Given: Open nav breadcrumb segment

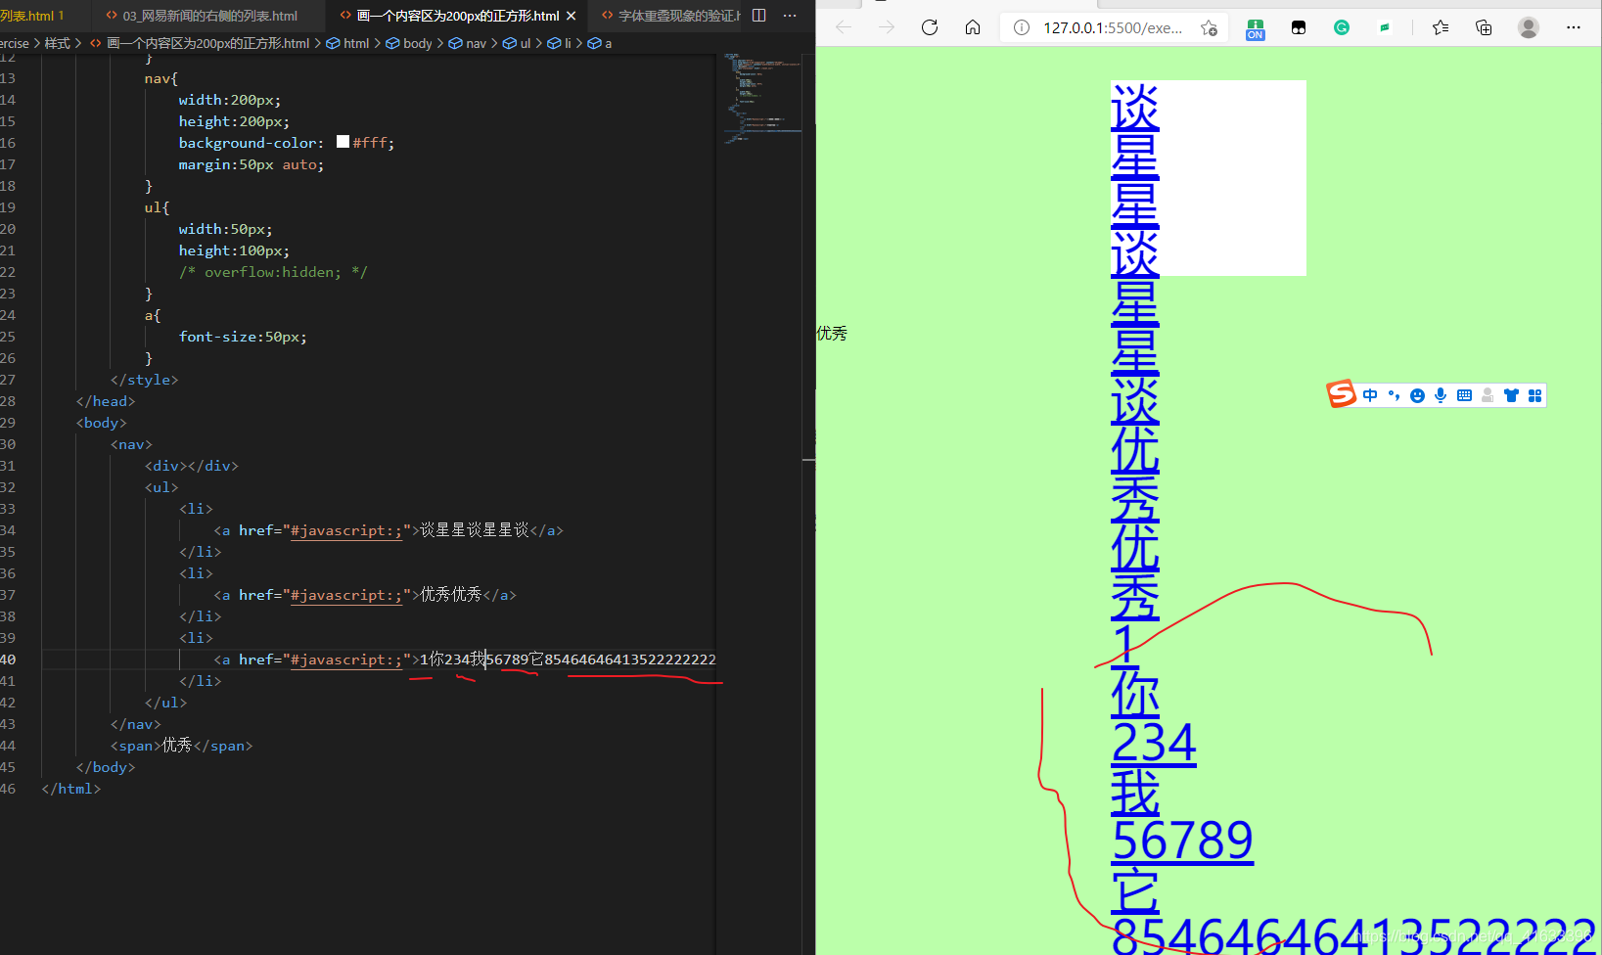Looking at the screenshot, I should point(468,43).
